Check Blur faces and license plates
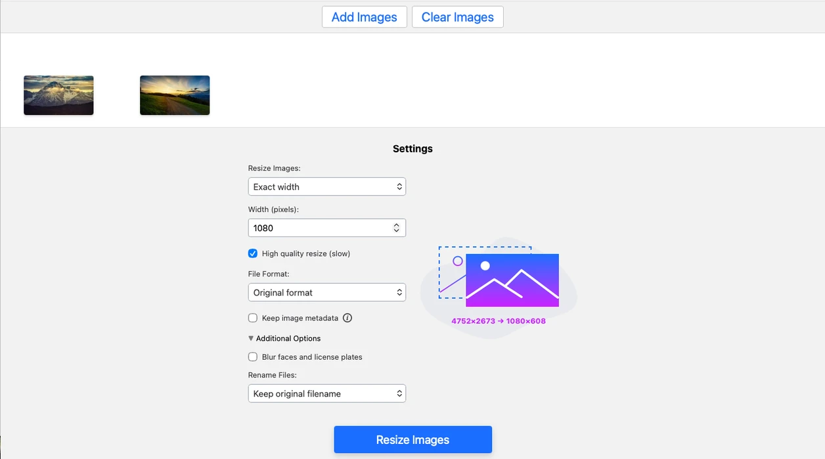The height and width of the screenshot is (459, 825). point(252,357)
